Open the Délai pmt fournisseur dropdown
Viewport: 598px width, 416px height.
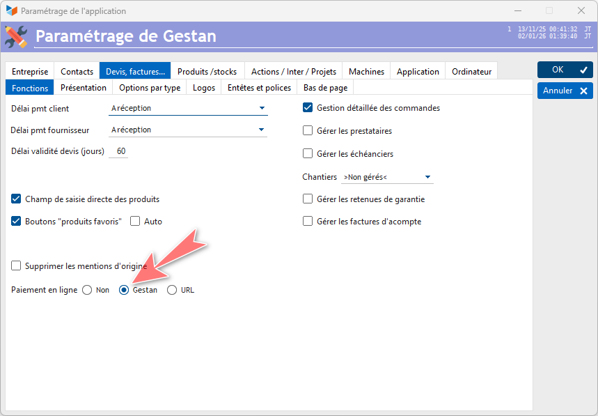pyautogui.click(x=262, y=130)
